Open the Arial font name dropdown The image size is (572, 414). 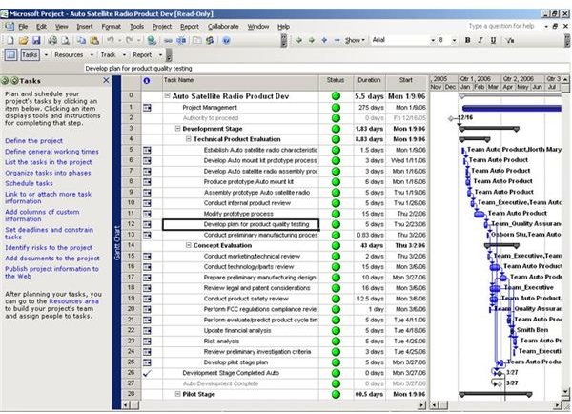point(433,40)
